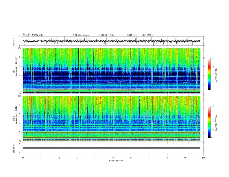The width and height of the screenshot is (229, 177).
Task: Click the ch.3 flat black trace
Action: coord(111,148)
